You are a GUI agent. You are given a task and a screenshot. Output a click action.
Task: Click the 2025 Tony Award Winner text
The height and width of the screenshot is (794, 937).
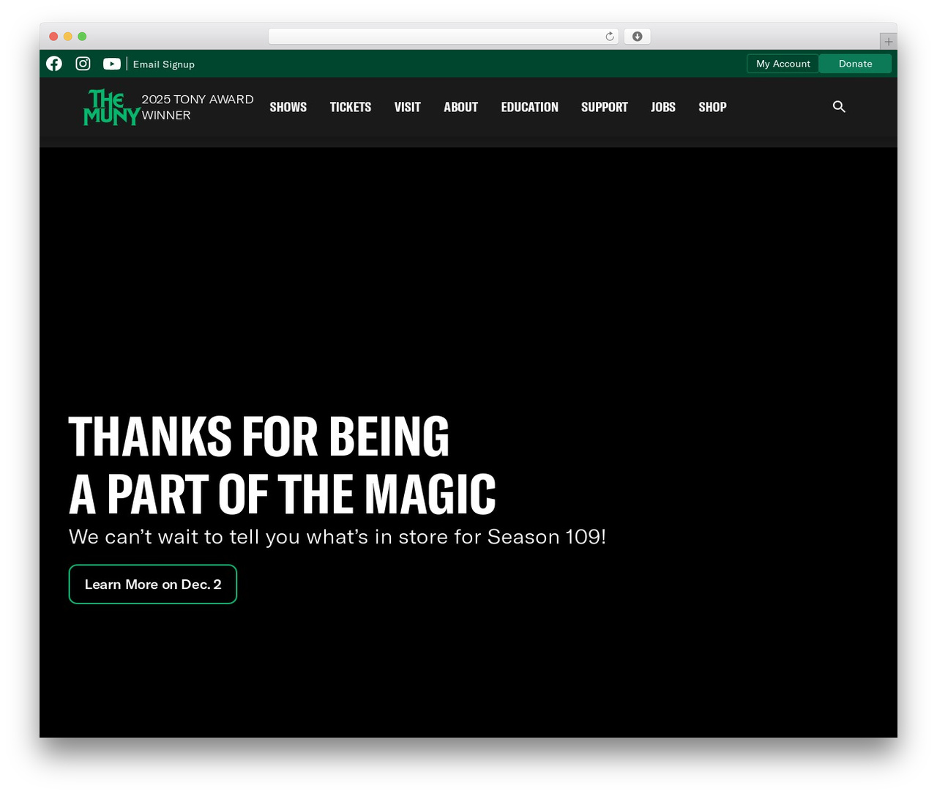[198, 107]
